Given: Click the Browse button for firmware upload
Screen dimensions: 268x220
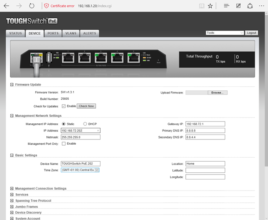Looking at the screenshot, I should point(217,93).
